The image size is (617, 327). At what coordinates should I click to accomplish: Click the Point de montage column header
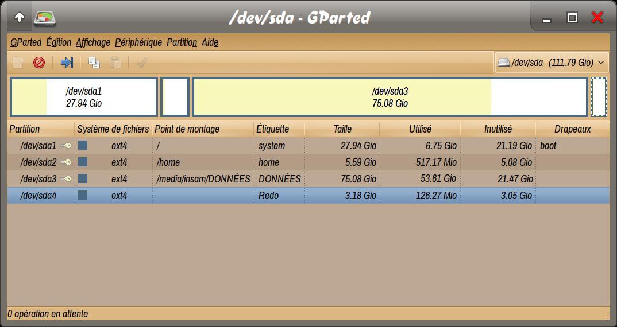coord(203,129)
